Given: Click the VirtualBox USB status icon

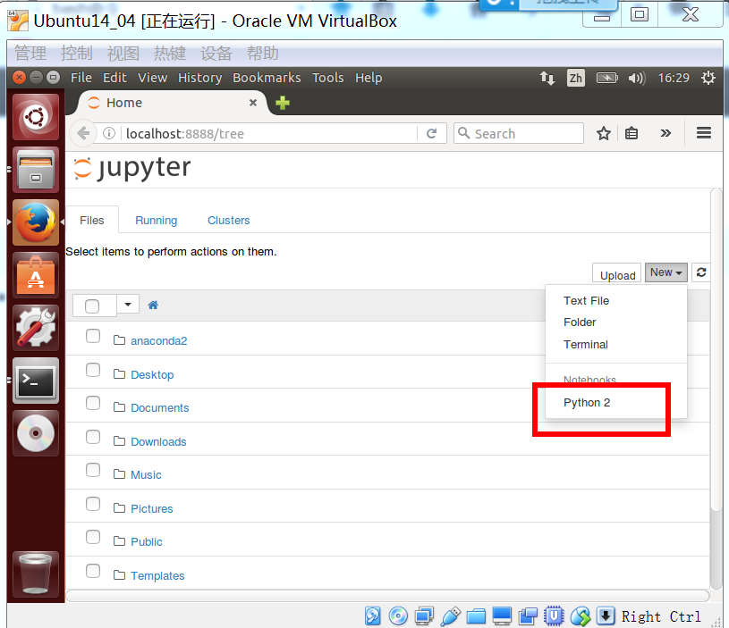Looking at the screenshot, I should [451, 615].
